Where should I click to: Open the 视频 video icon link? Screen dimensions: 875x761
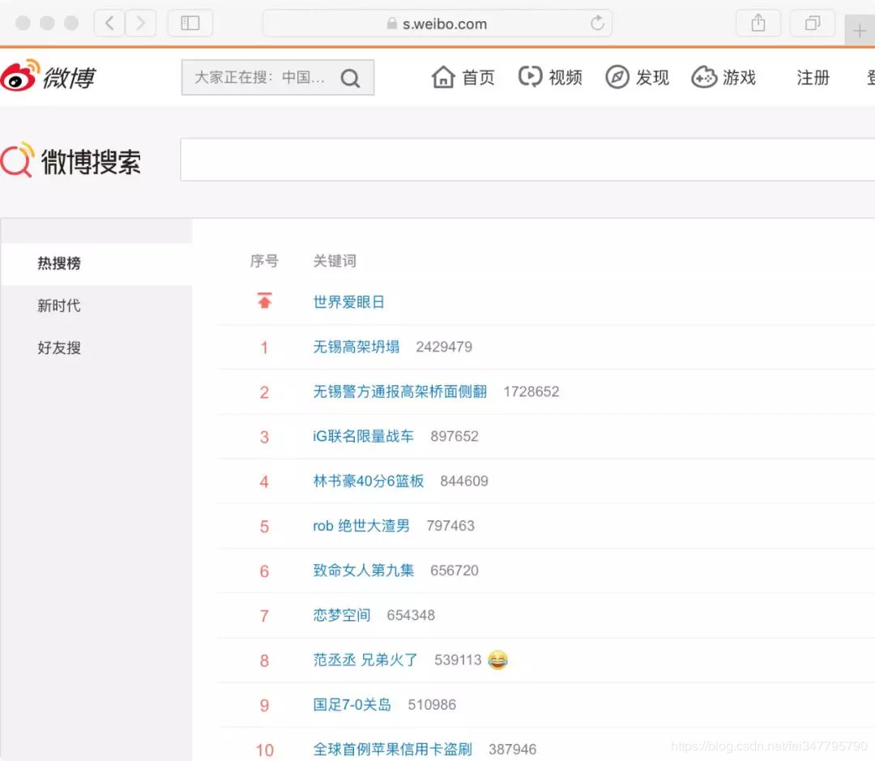click(530, 76)
